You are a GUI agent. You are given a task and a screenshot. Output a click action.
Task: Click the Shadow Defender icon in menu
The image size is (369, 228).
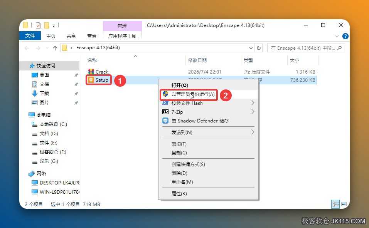pos(165,121)
